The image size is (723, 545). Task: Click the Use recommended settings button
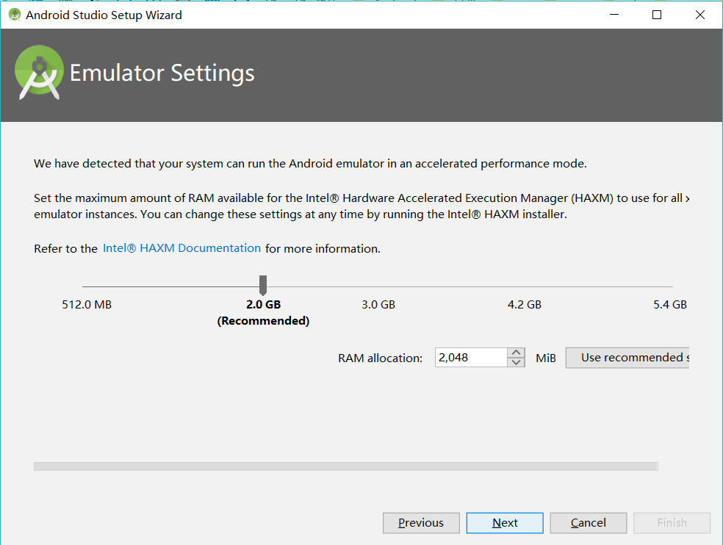(x=627, y=358)
